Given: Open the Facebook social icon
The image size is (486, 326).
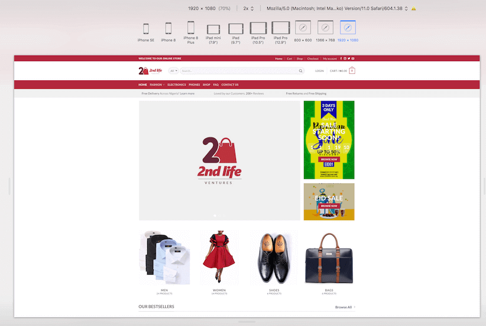Looking at the screenshot, I should click(x=341, y=58).
